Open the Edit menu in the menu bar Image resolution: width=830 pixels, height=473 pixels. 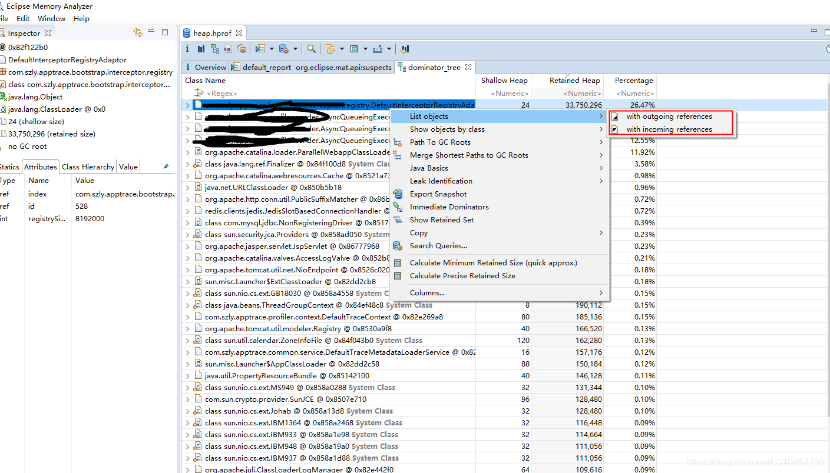pyautogui.click(x=23, y=19)
